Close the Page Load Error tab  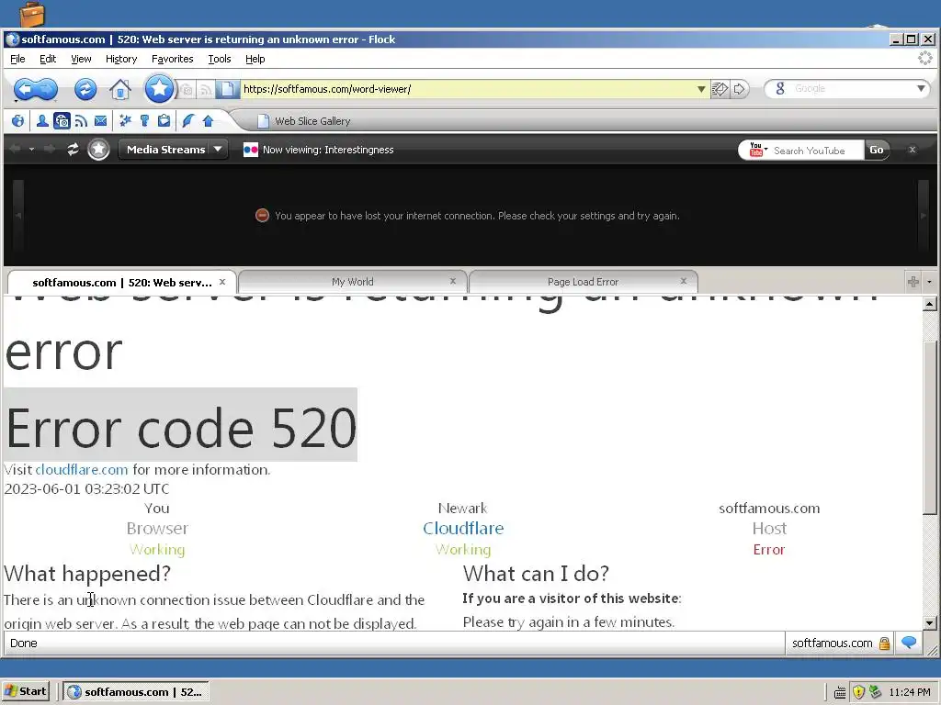(x=683, y=281)
